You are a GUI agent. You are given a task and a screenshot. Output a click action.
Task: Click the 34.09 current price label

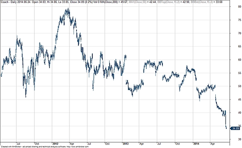click(235, 128)
